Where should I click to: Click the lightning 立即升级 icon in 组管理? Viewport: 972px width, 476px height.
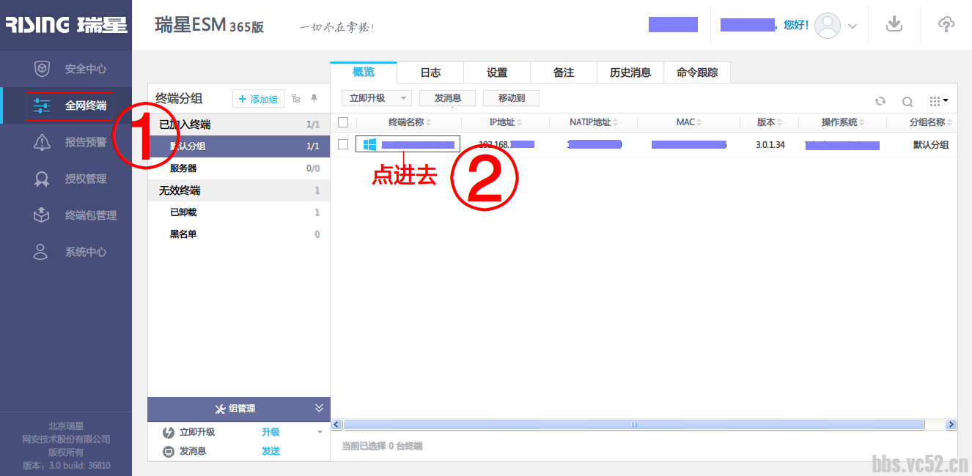point(169,432)
